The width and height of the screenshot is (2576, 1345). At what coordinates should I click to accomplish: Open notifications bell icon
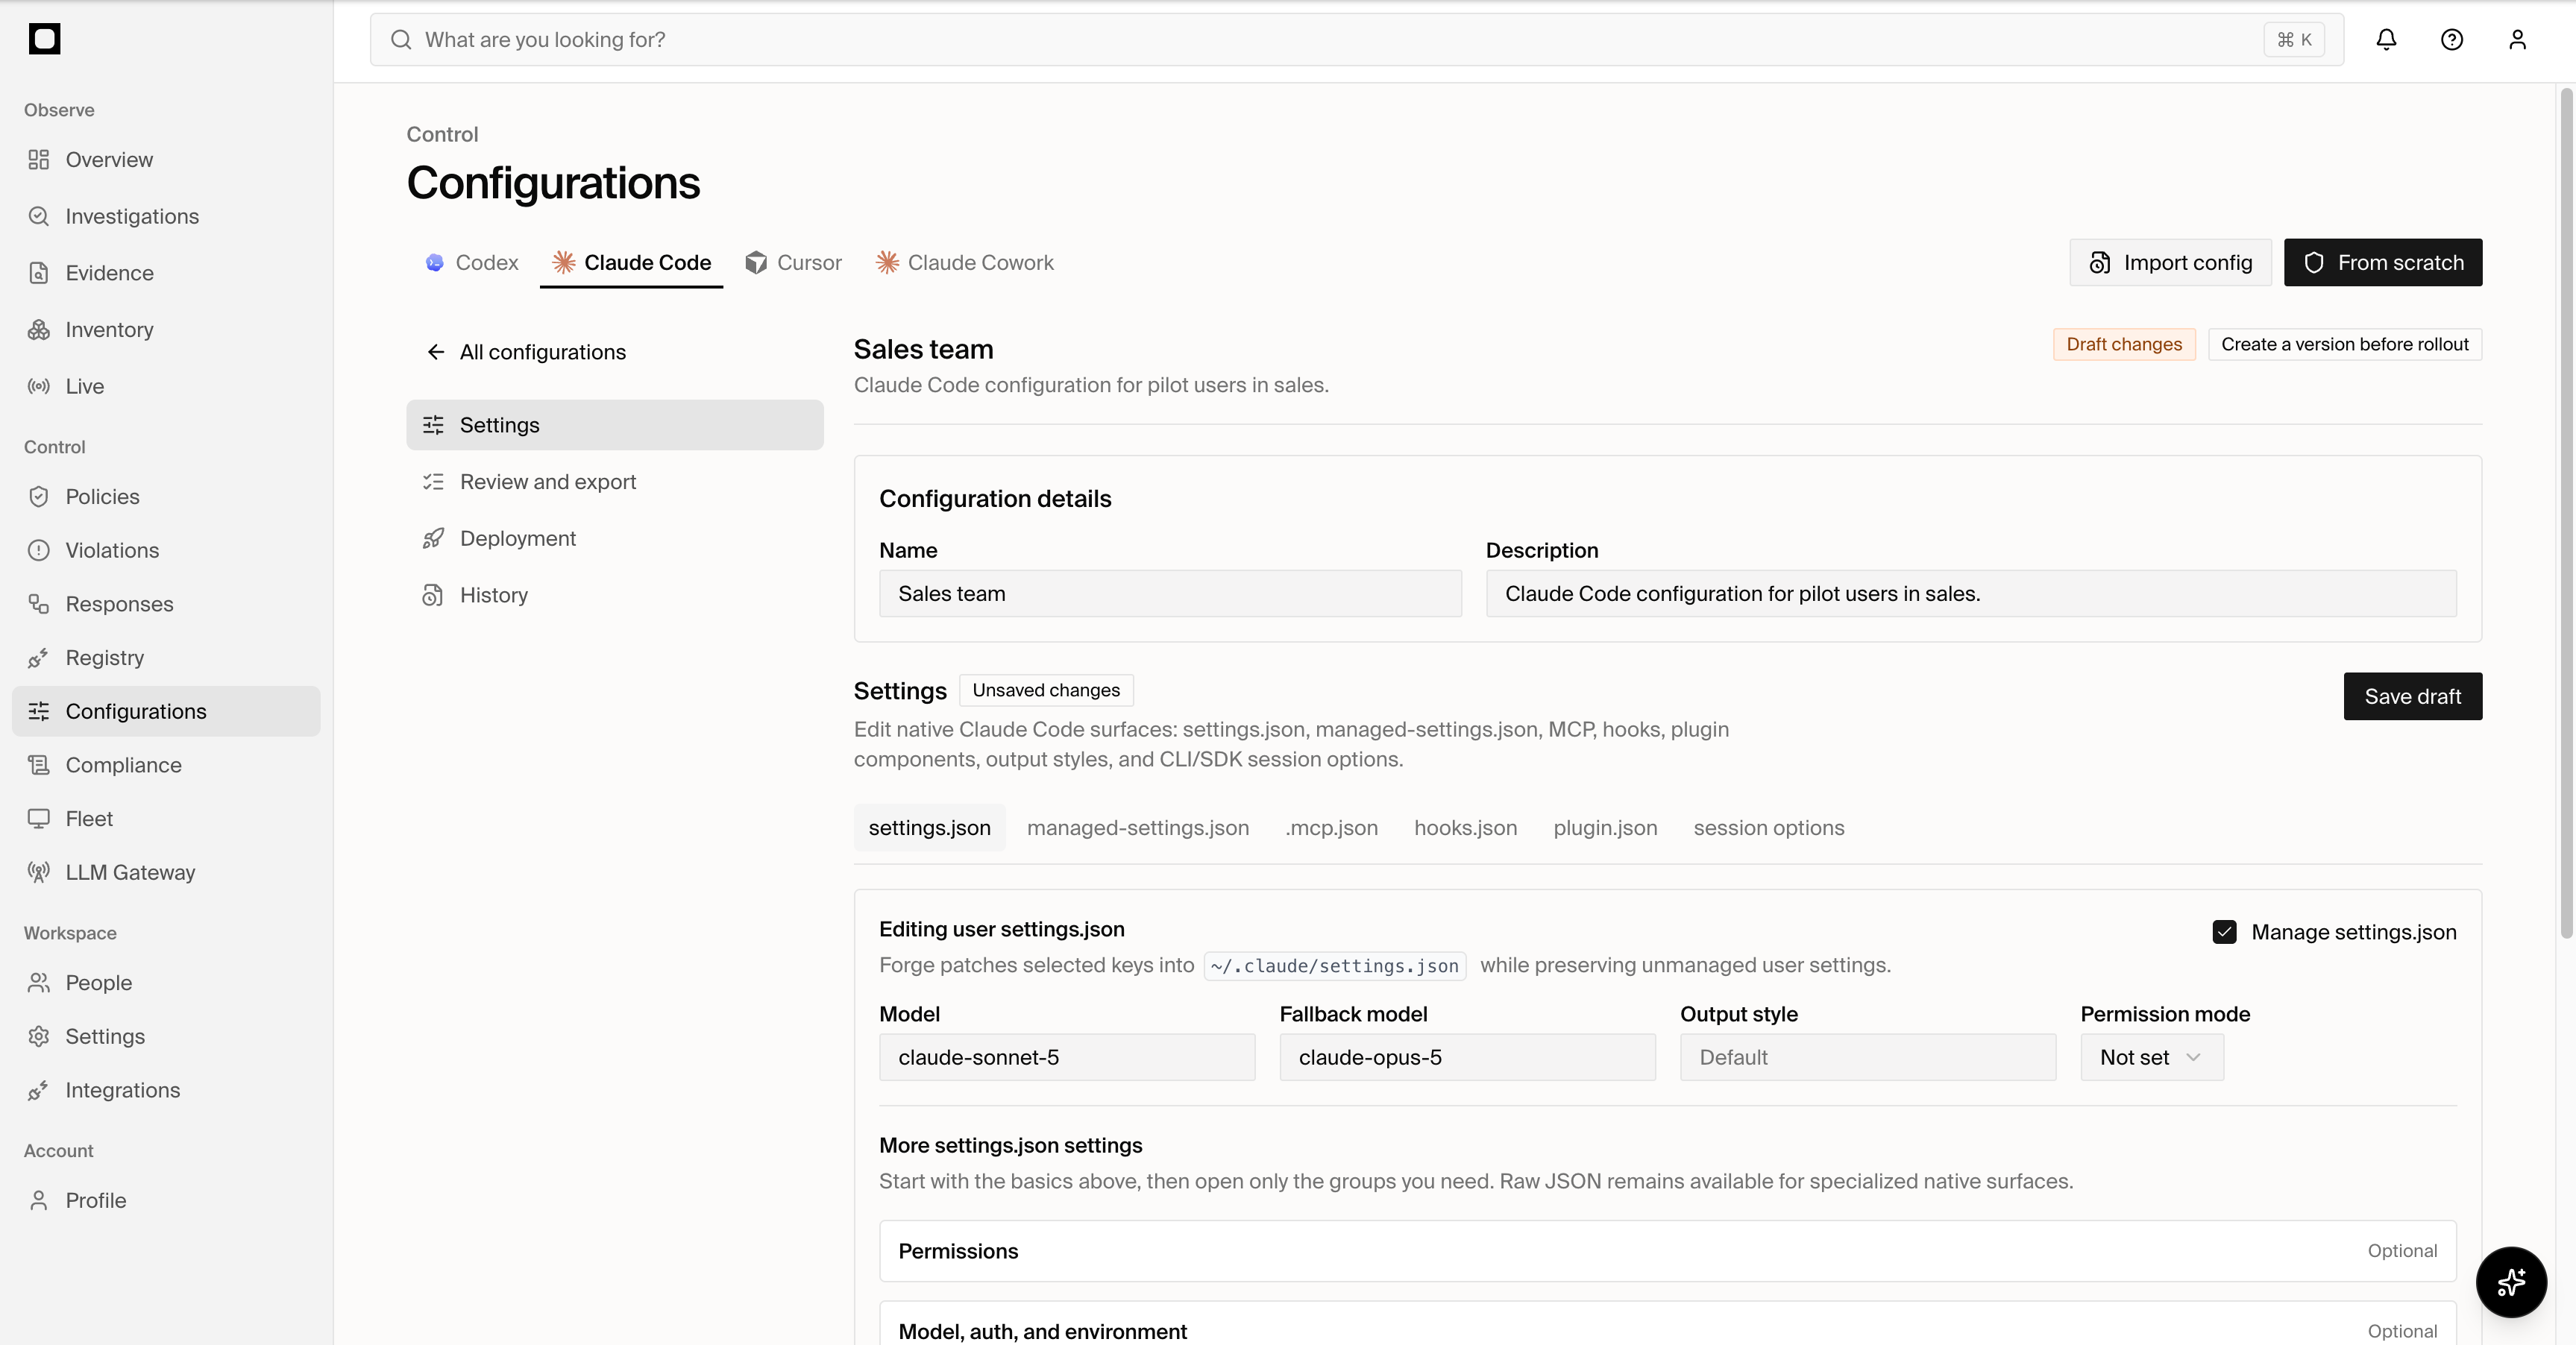click(x=2386, y=39)
